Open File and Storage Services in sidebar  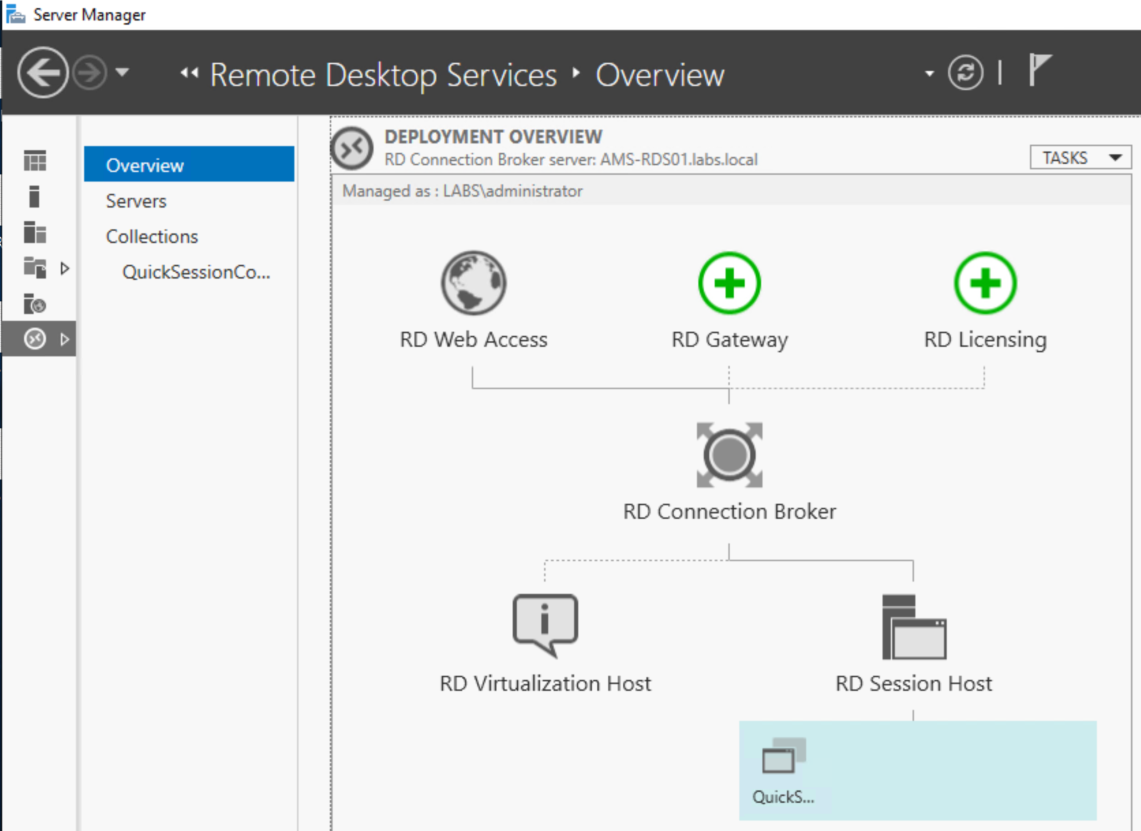point(34,268)
